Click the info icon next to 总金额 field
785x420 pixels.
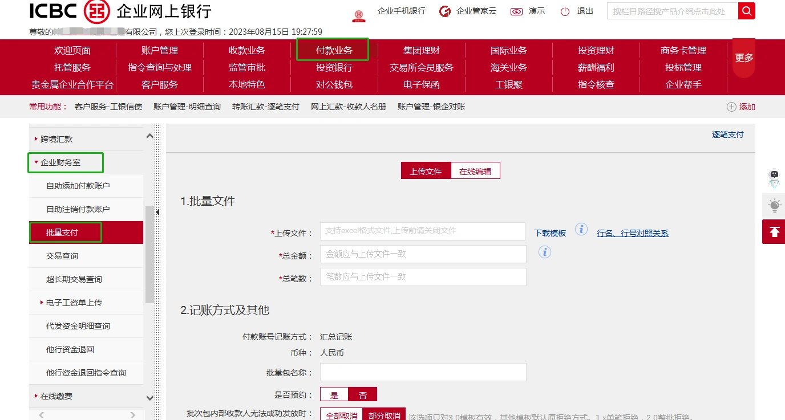pos(545,252)
